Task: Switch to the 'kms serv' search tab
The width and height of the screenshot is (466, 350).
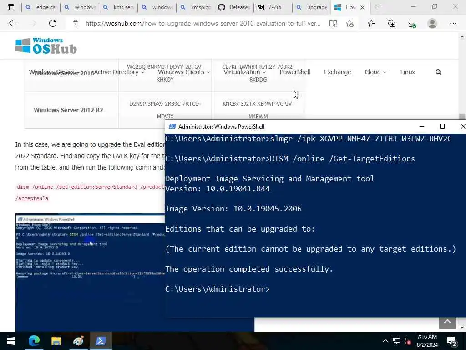Action: coord(118,7)
